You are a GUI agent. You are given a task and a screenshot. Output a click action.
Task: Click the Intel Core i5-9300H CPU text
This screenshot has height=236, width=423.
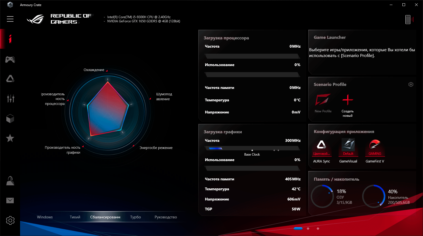coord(139,17)
